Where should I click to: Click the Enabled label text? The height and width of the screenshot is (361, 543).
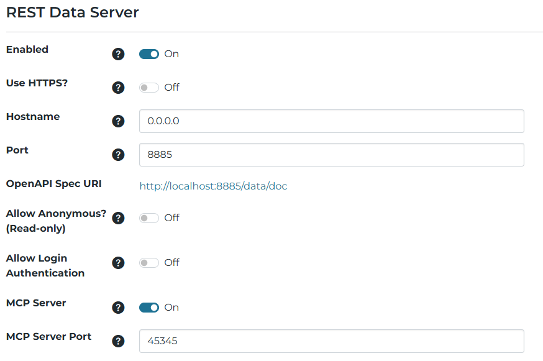pyautogui.click(x=27, y=50)
